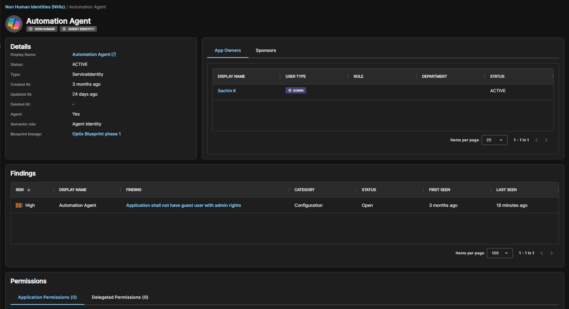Click the FIRST SEEN column header
This screenshot has width=569, height=309.
point(439,190)
